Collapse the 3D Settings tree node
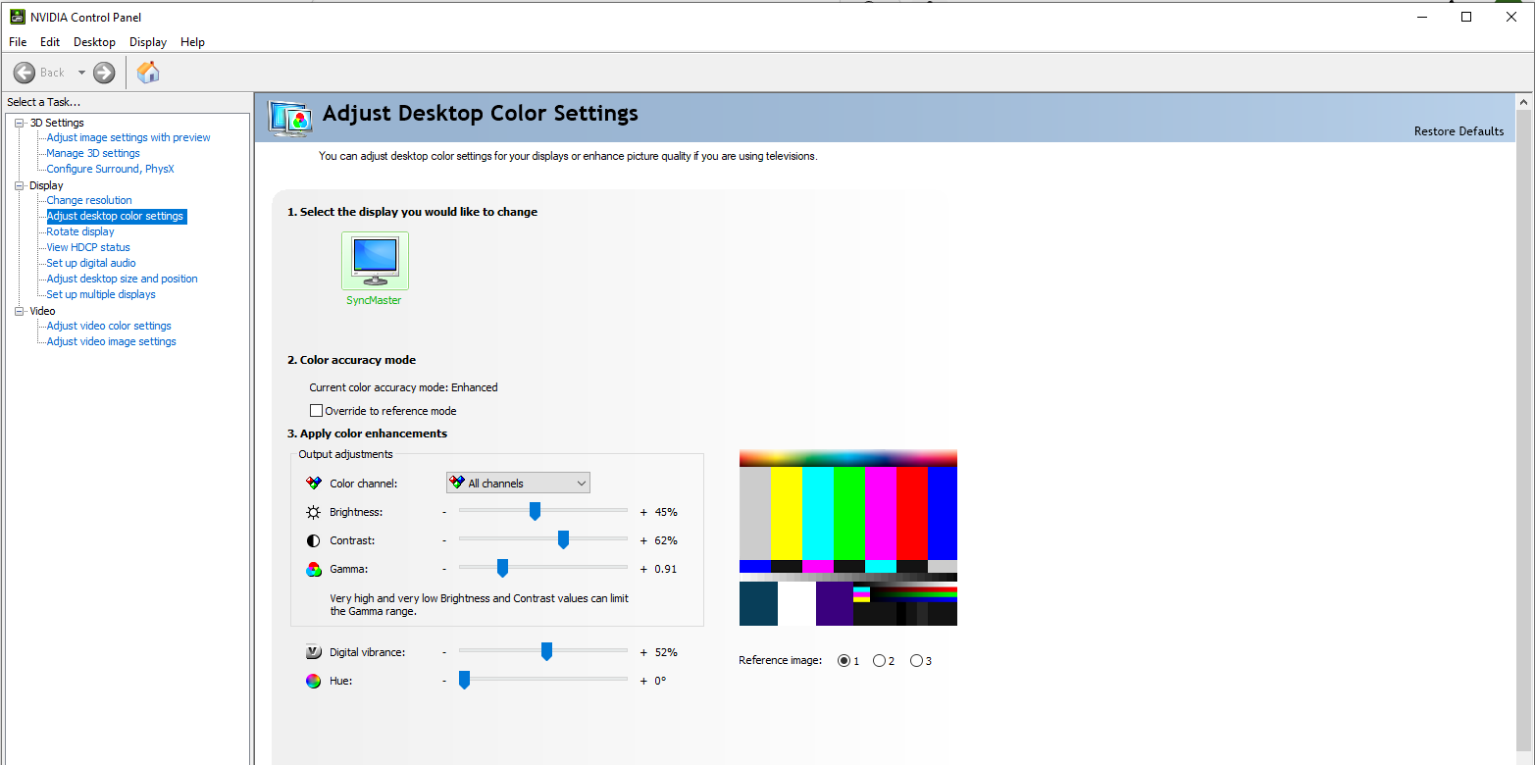 (x=19, y=123)
